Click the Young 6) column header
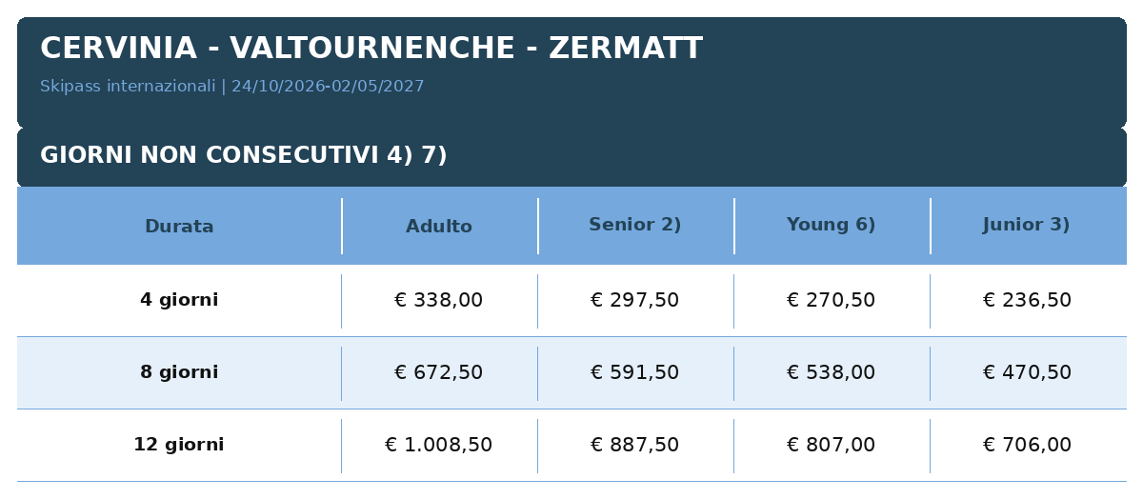The width and height of the screenshot is (1143, 499). 832,225
